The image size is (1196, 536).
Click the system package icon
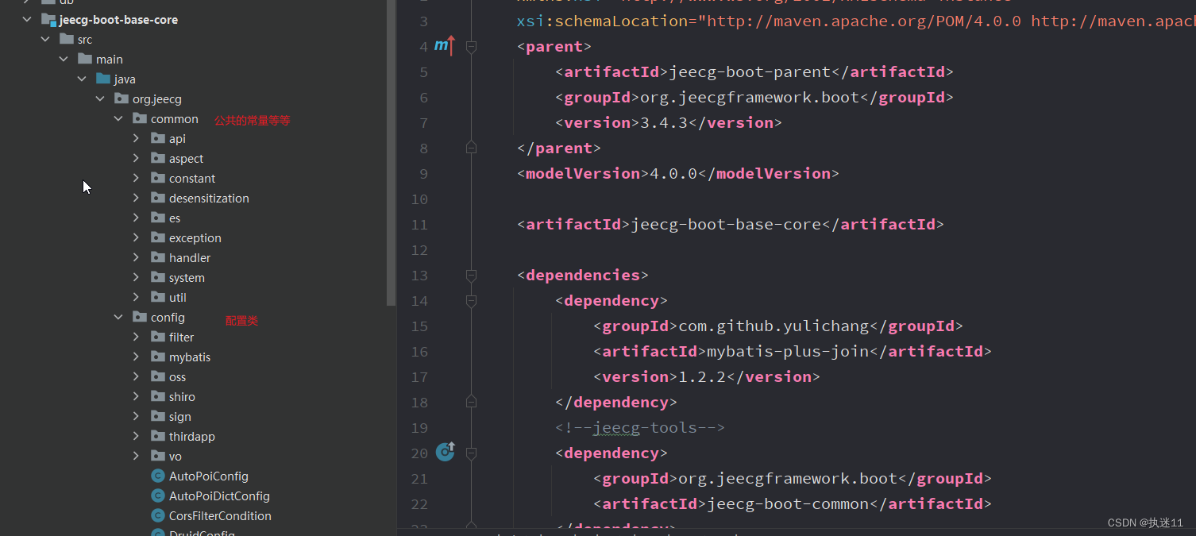(x=158, y=277)
